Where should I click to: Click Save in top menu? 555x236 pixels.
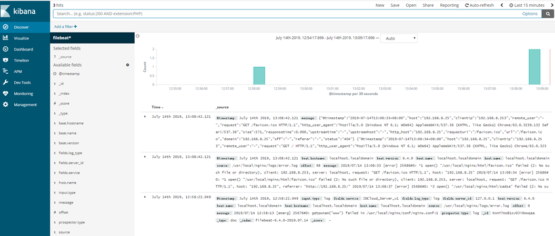(395, 5)
